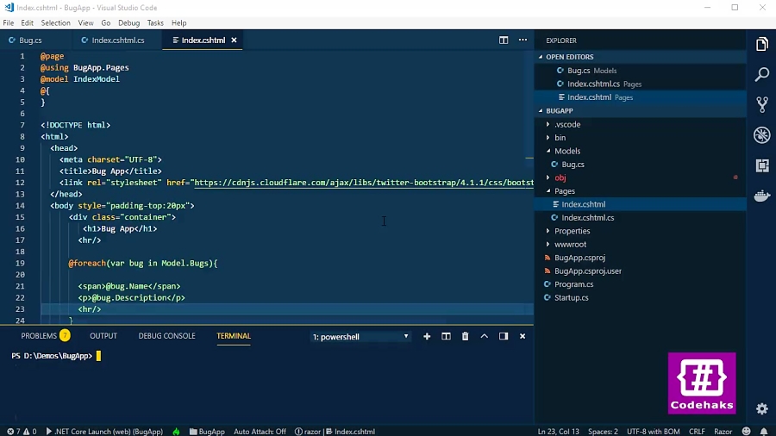Change line ending via CRLF
Viewport: 776px width, 436px height.
tap(697, 431)
